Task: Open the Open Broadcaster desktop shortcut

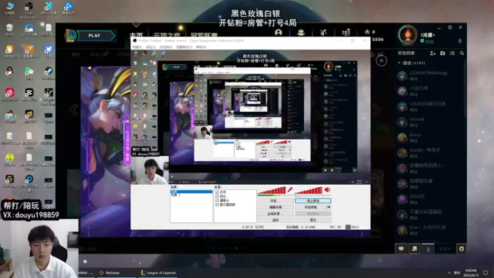Action: click(28, 10)
